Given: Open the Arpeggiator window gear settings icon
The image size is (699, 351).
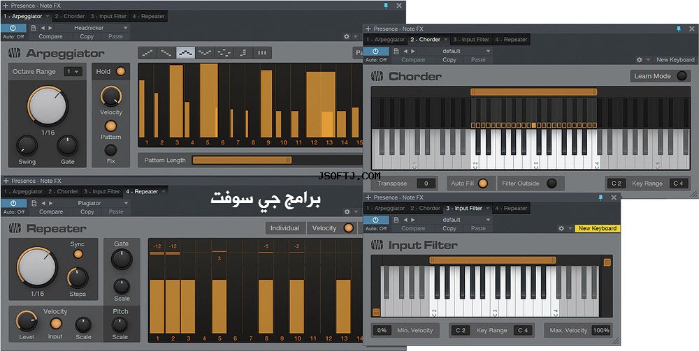Looking at the screenshot, I should click(x=347, y=36).
